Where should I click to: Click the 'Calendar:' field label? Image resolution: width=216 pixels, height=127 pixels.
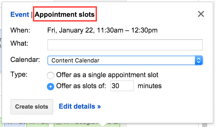(x=25, y=60)
